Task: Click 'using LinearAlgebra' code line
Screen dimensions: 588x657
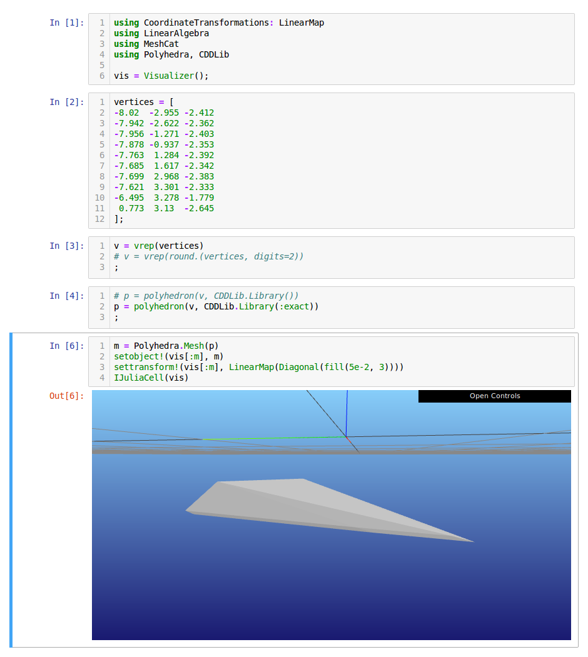Action: [x=161, y=33]
